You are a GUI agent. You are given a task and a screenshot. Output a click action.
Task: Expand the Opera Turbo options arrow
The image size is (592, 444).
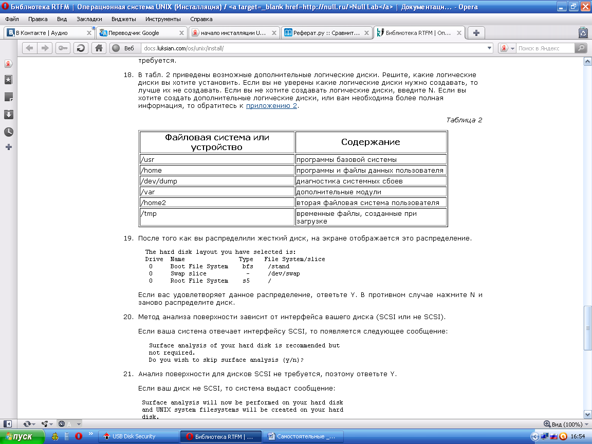[x=79, y=424]
